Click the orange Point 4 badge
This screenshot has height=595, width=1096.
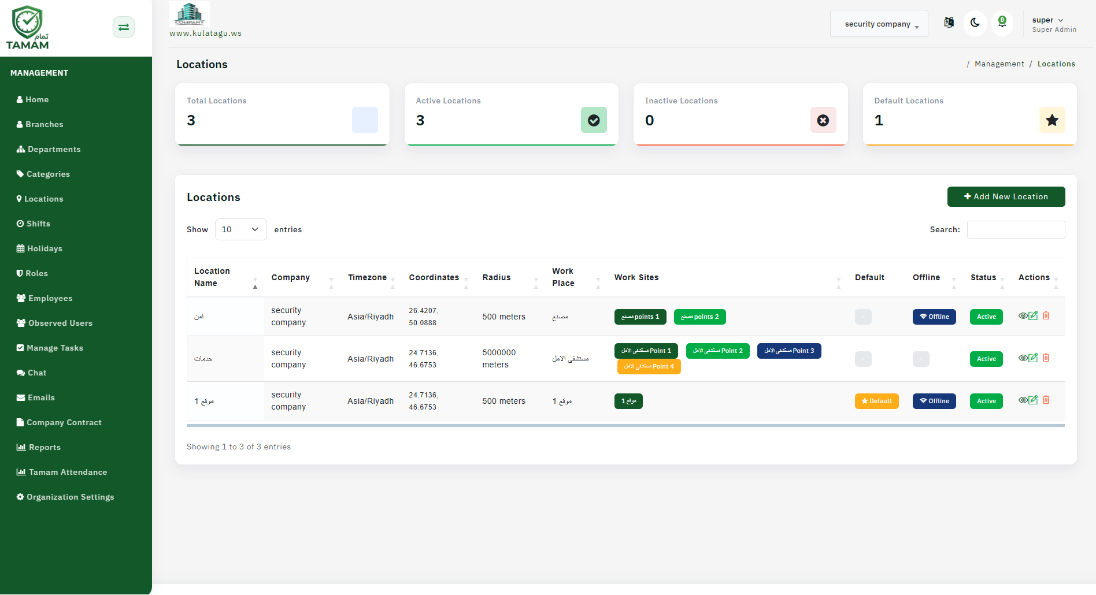[649, 366]
